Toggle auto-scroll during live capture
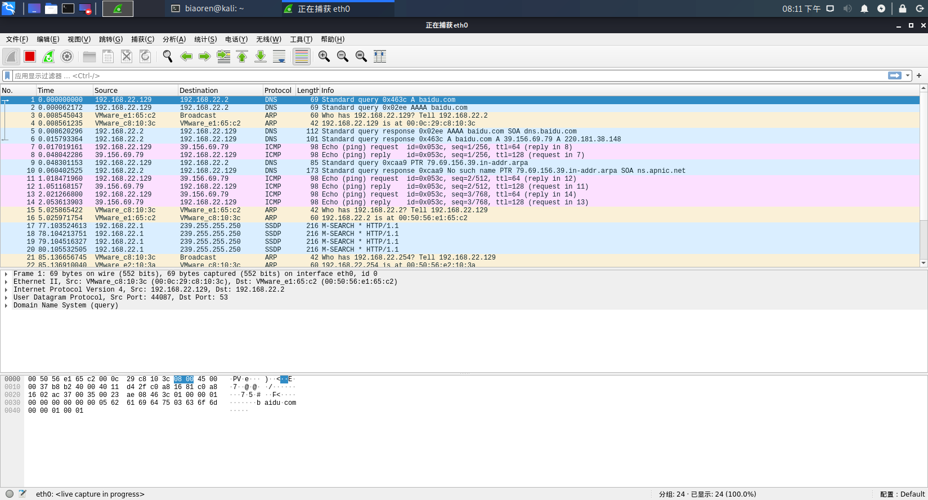928x500 pixels. coord(279,56)
